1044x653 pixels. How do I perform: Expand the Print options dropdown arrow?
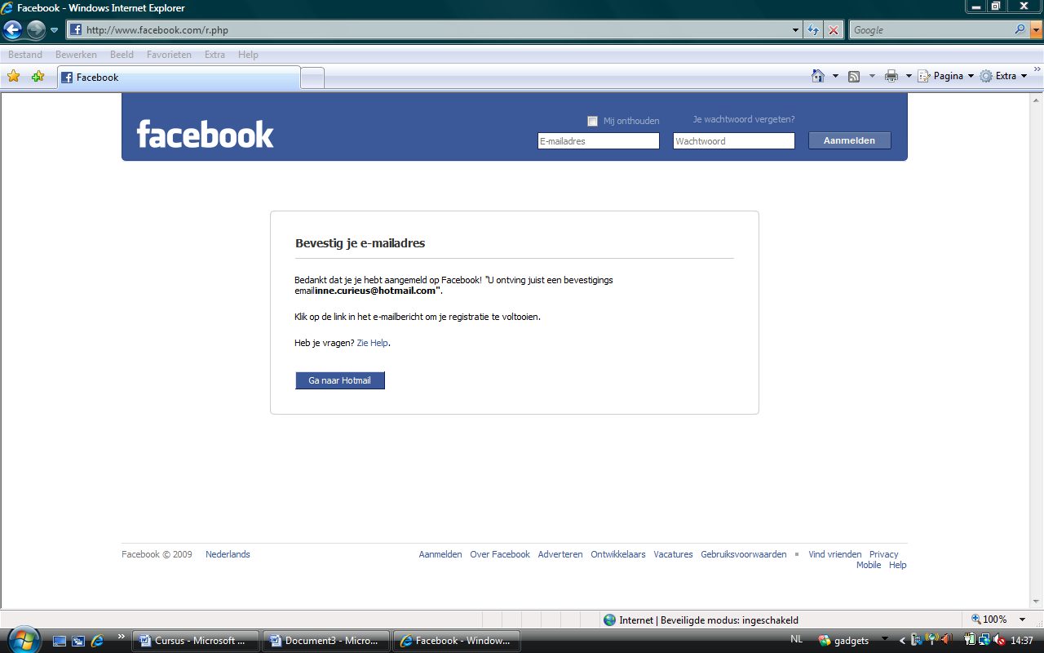(909, 76)
